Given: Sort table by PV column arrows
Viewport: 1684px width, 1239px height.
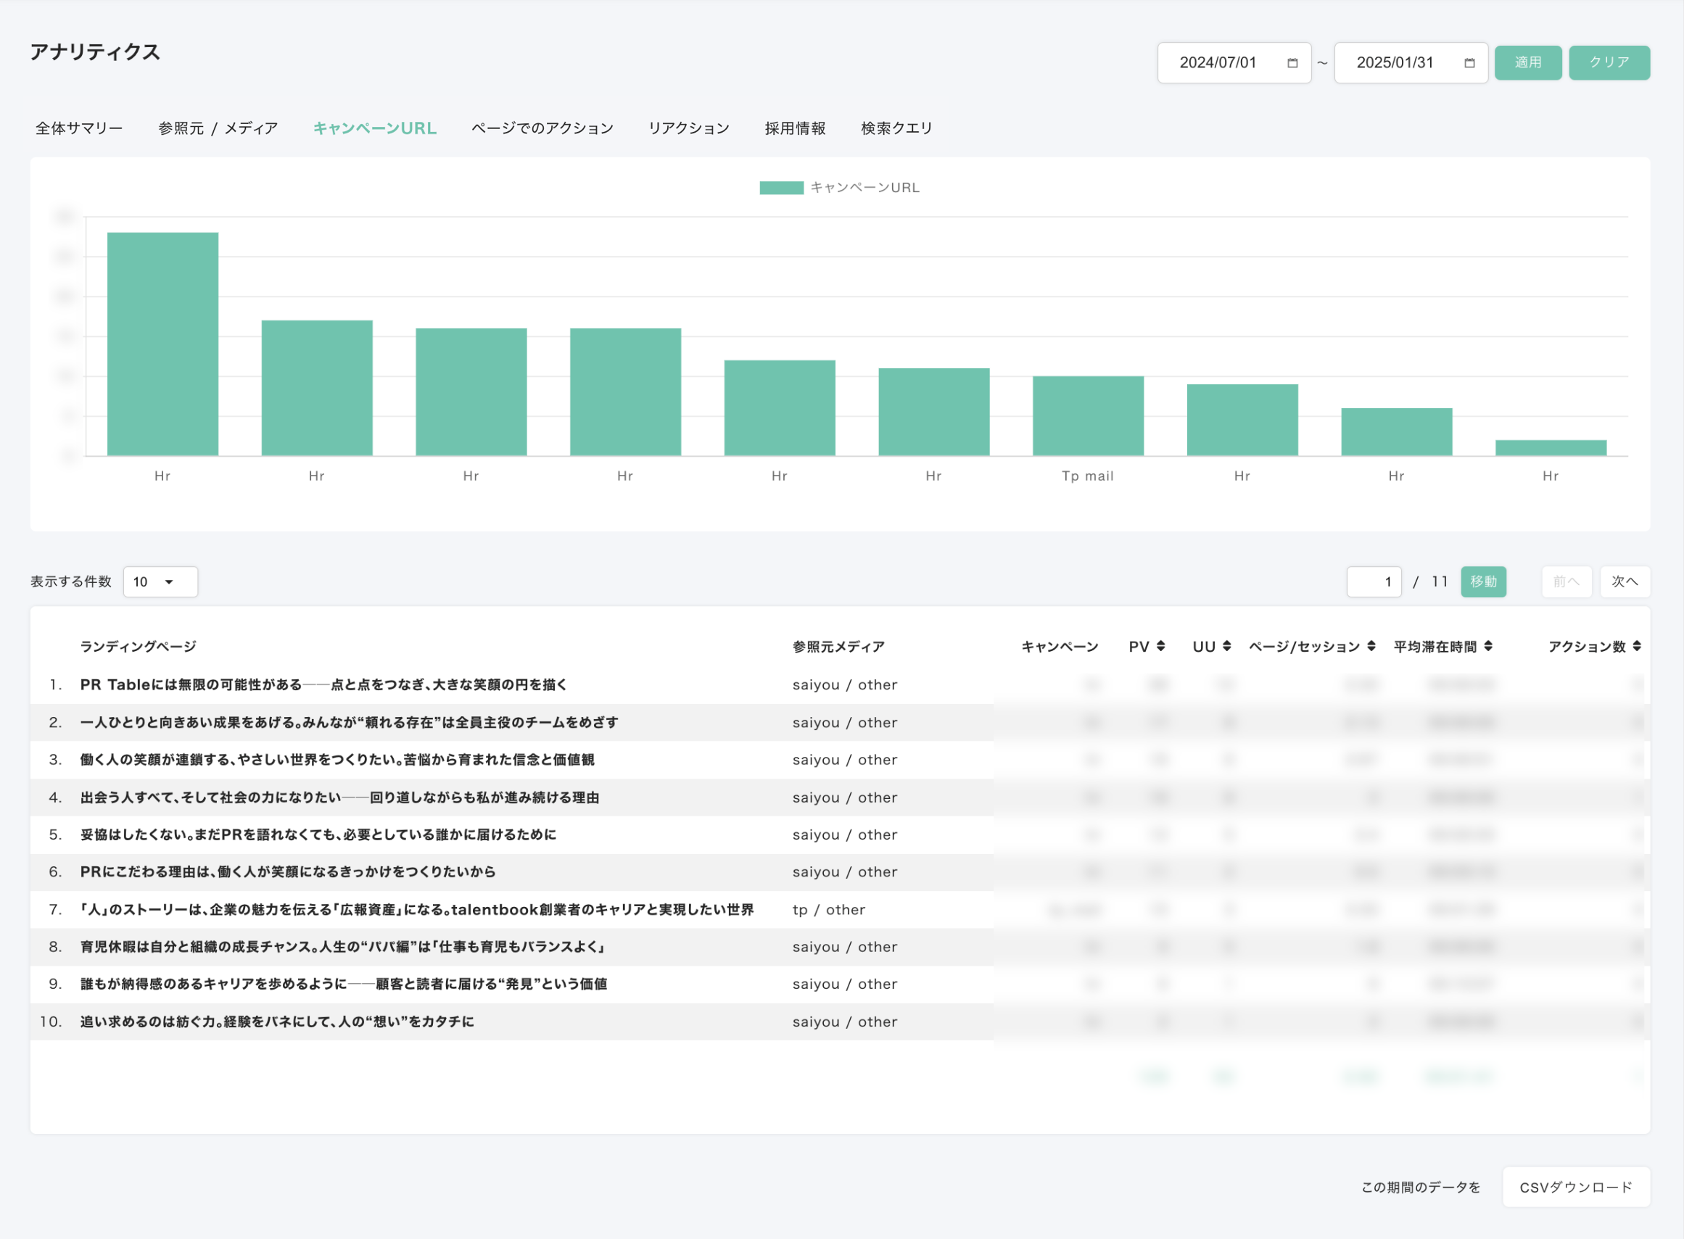Looking at the screenshot, I should (1160, 646).
